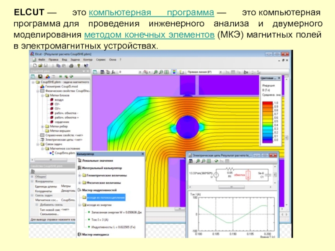Click the Open file folder icon
This screenshot has height=251, width=335.
40,66
